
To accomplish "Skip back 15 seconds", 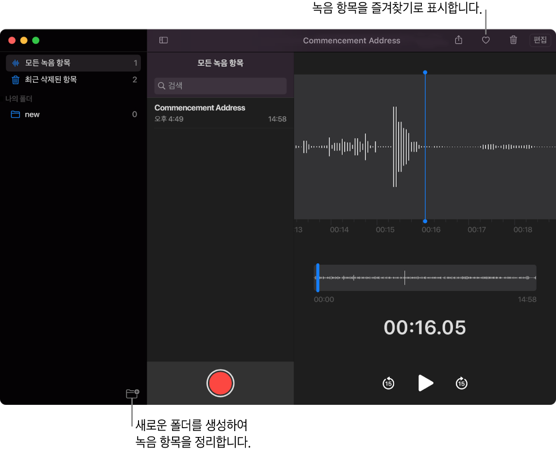I will [x=388, y=383].
